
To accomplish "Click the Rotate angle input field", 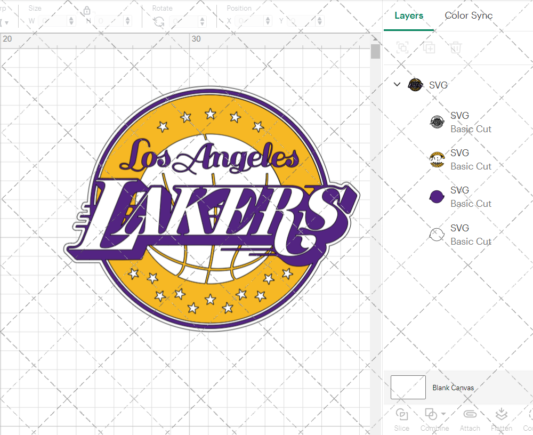I will pos(184,21).
